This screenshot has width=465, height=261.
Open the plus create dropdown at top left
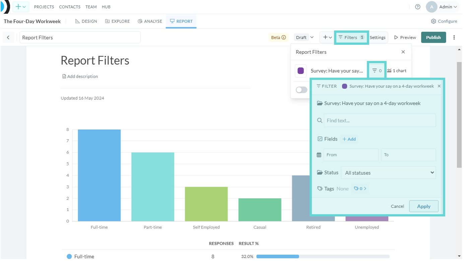point(21,7)
